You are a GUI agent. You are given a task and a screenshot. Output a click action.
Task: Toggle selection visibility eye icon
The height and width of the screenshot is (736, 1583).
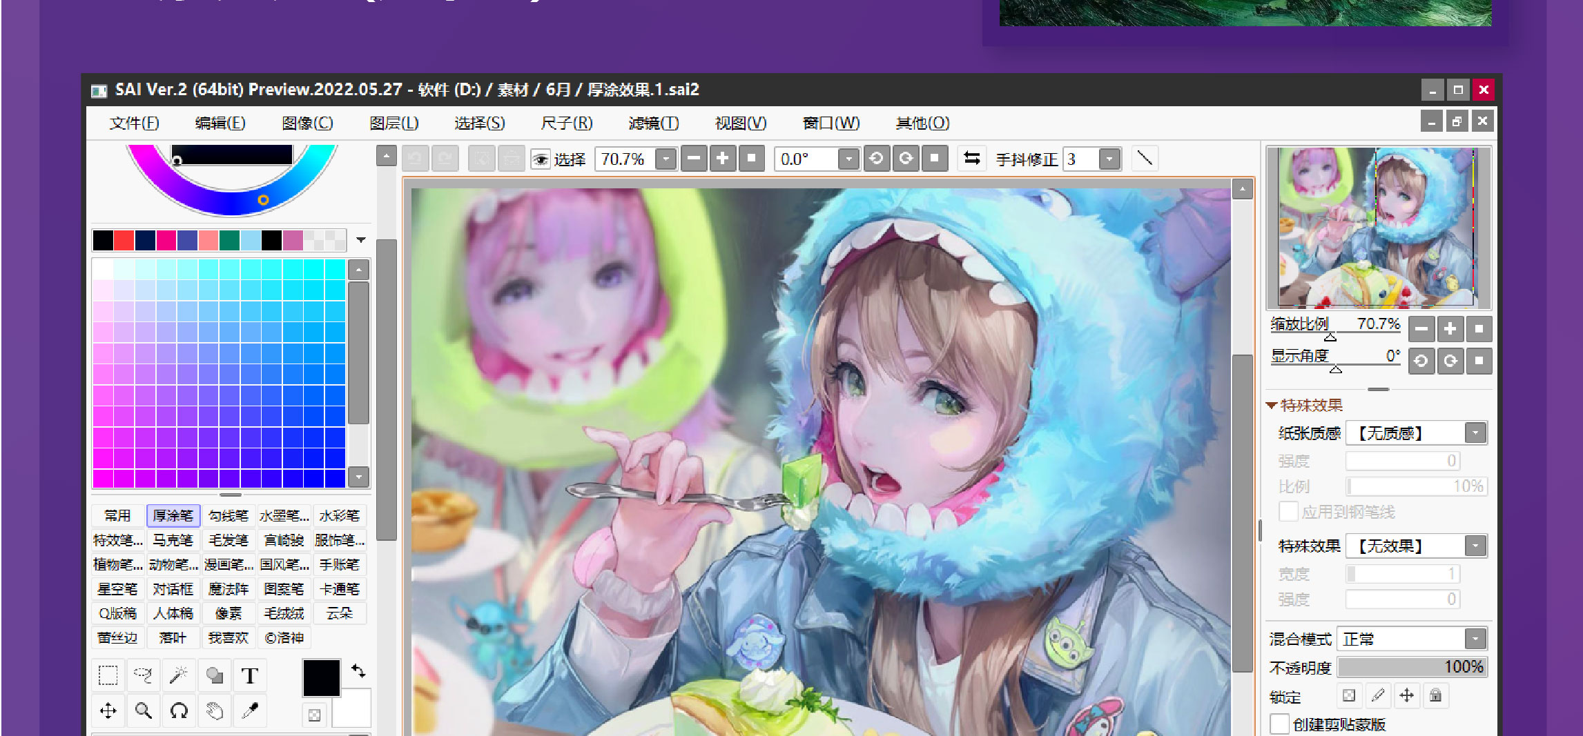(541, 159)
